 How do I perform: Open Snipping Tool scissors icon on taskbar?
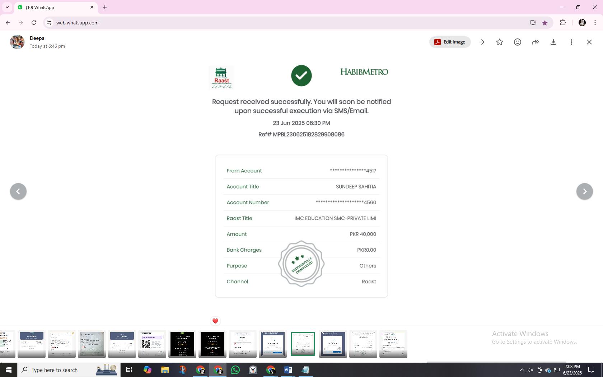pyautogui.click(x=183, y=370)
